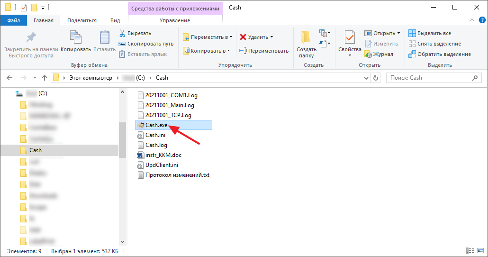Open address bar history dropdown

pyautogui.click(x=366, y=78)
